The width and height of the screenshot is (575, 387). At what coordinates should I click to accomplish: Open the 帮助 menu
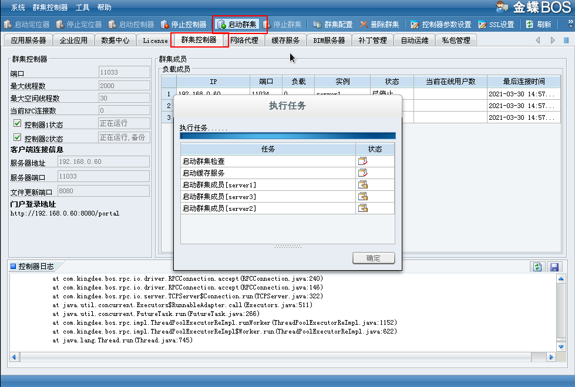click(105, 7)
